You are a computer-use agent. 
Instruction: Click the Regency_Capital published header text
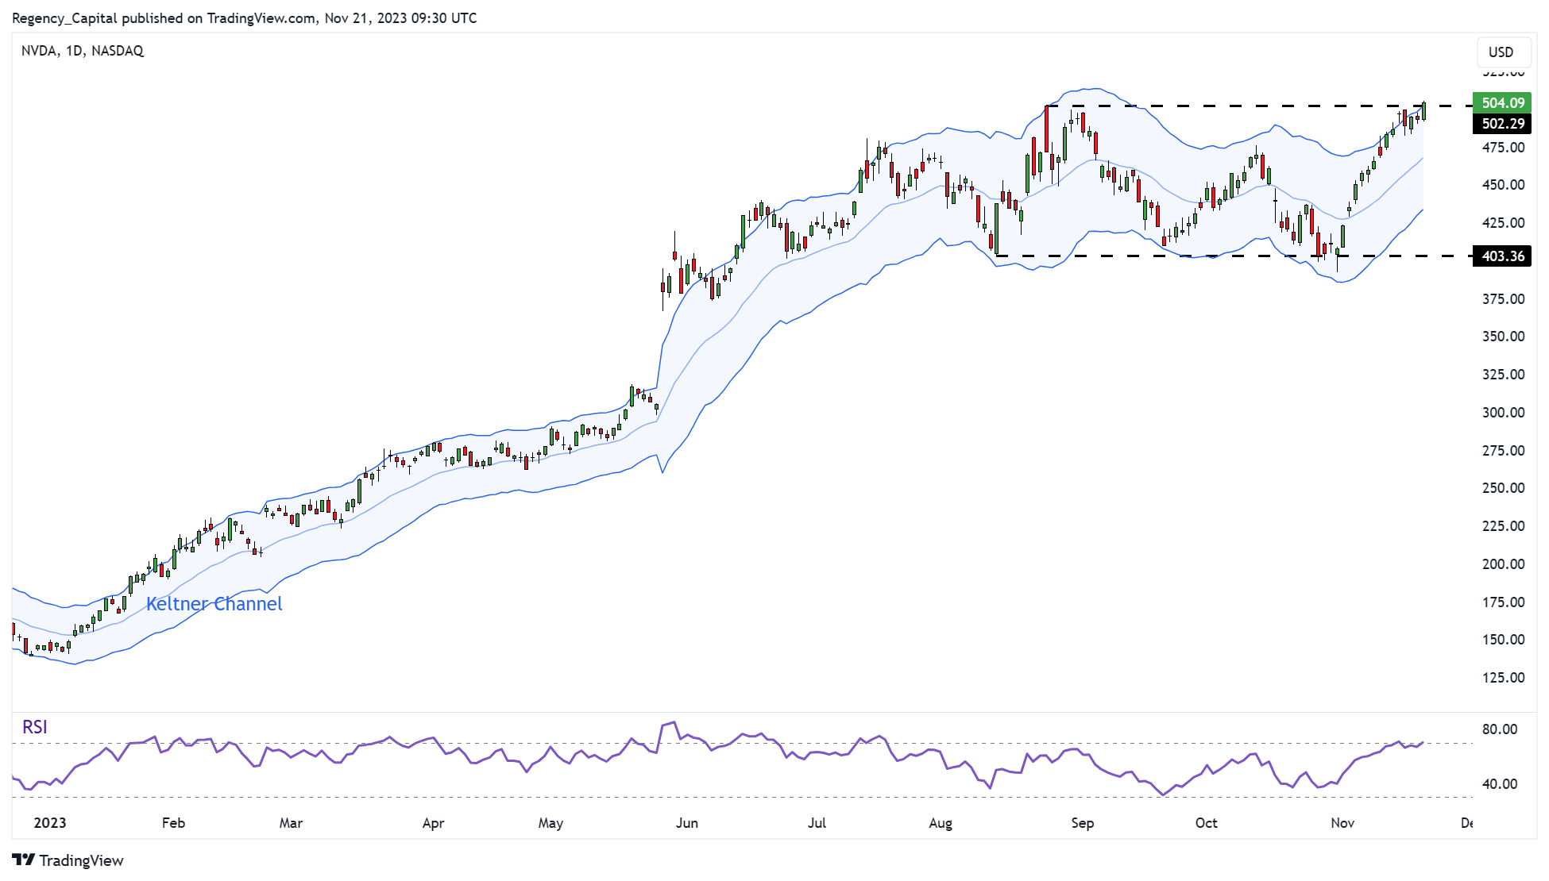244,17
